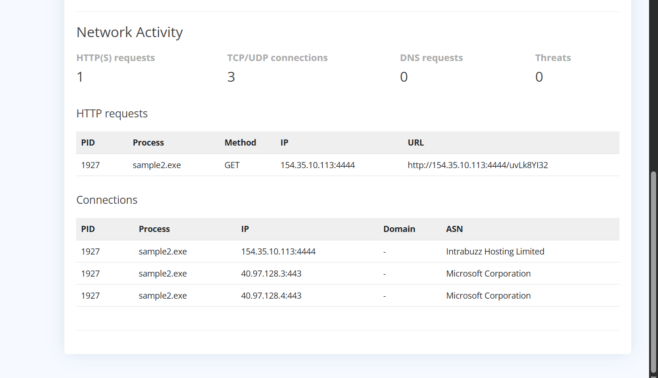
Task: Click the Connections section heading
Action: click(107, 200)
